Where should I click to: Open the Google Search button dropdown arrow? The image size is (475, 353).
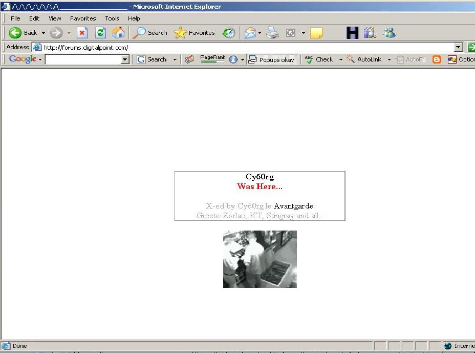[175, 59]
